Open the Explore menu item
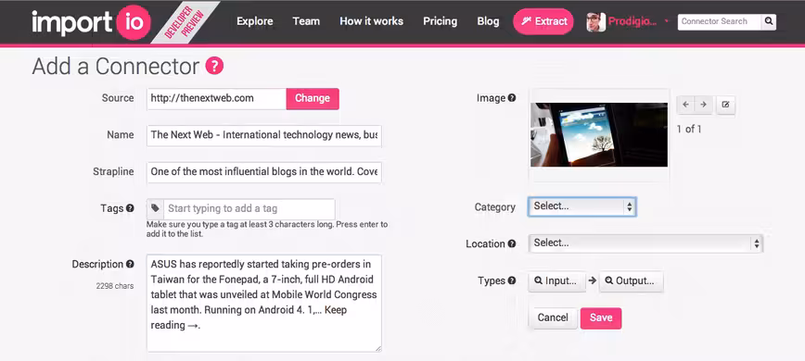805x361 pixels. 255,21
